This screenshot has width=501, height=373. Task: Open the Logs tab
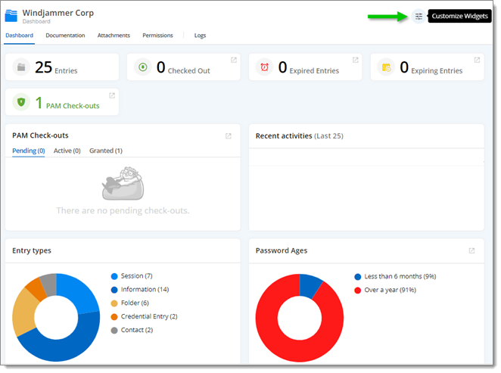[200, 36]
